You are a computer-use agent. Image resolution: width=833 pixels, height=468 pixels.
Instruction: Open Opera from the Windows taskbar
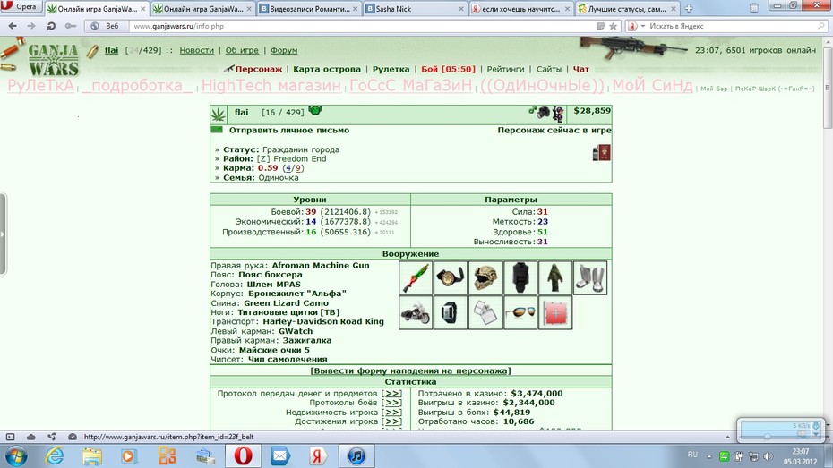[x=244, y=455]
